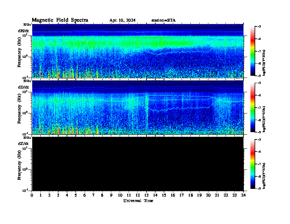Click the hour tick label "3" on time axis

pyautogui.click(x=58, y=195)
